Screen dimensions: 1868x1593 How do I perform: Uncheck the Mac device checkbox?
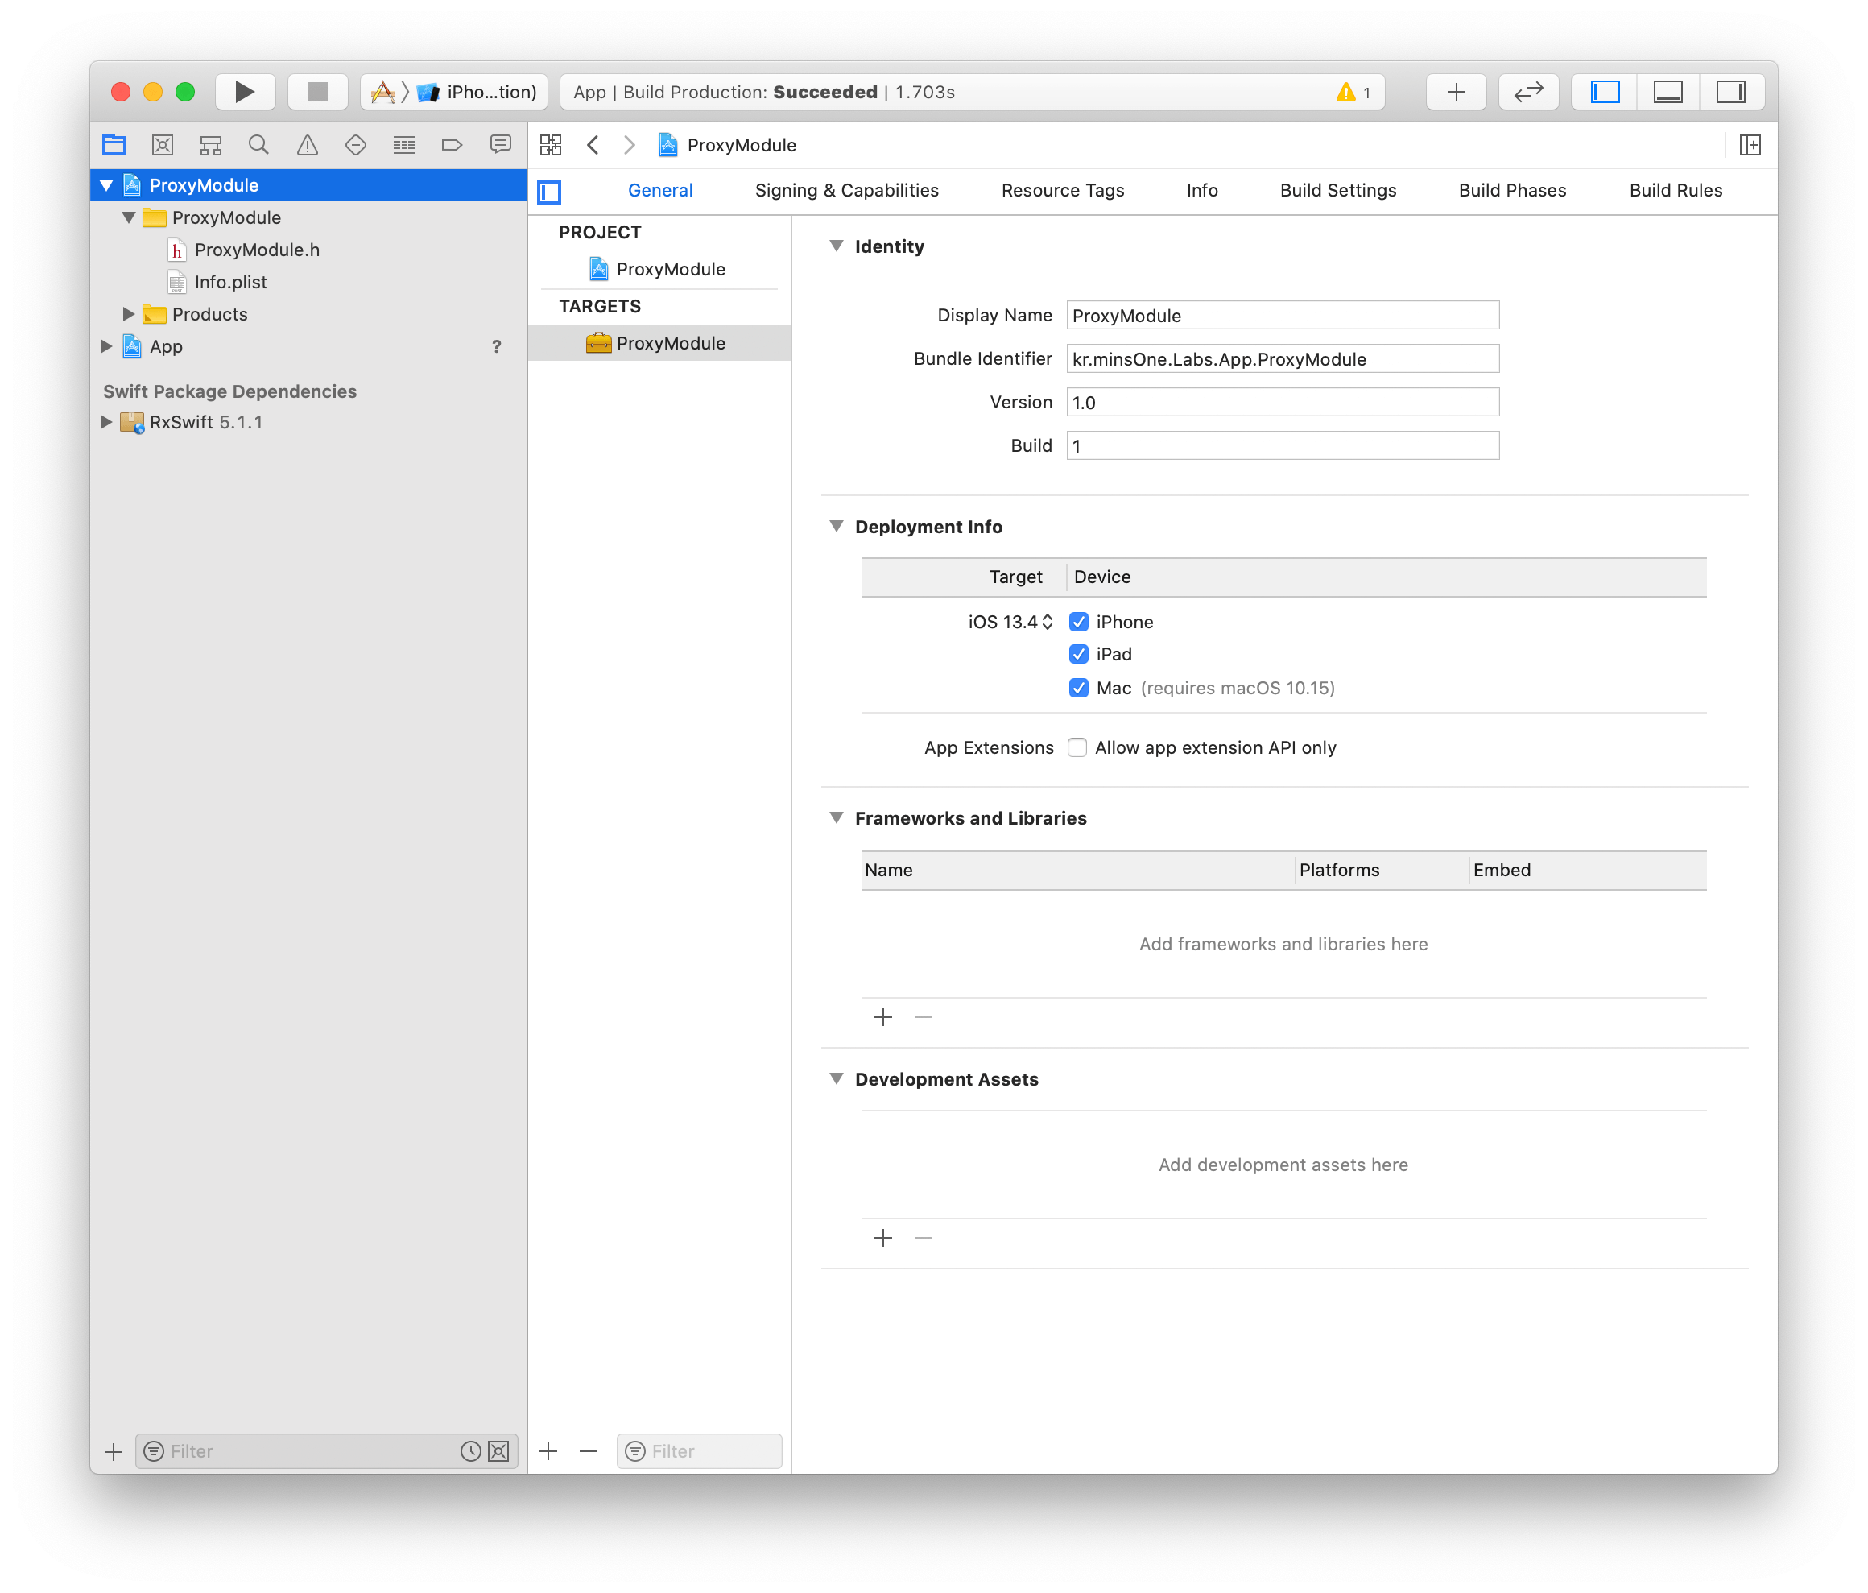pyautogui.click(x=1078, y=688)
